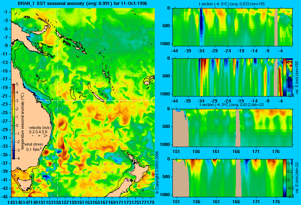Open the lon=155 temperature section plot
The image size is (301, 205).
232,27
